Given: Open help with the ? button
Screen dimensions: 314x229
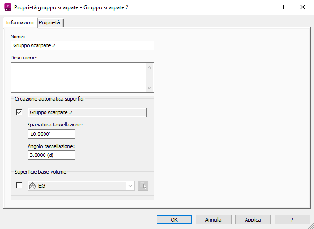Looking at the screenshot, I should point(292,219).
